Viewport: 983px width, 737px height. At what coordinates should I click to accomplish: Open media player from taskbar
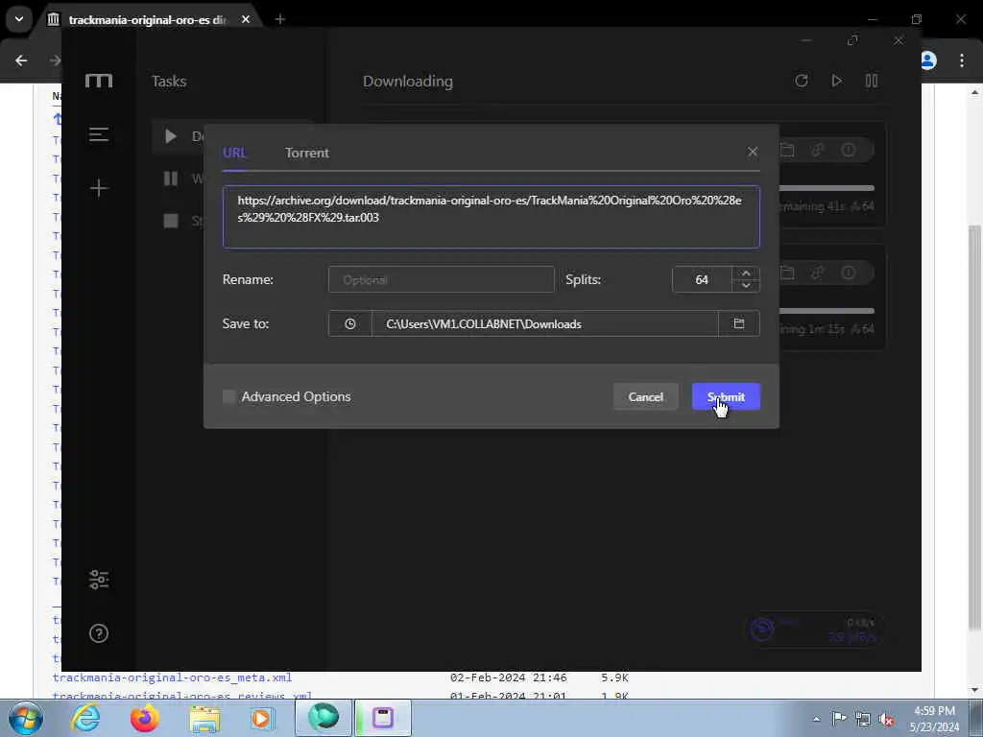click(x=261, y=718)
